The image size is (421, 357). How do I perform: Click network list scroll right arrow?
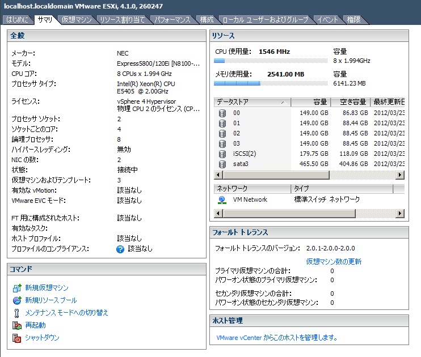coord(400,214)
